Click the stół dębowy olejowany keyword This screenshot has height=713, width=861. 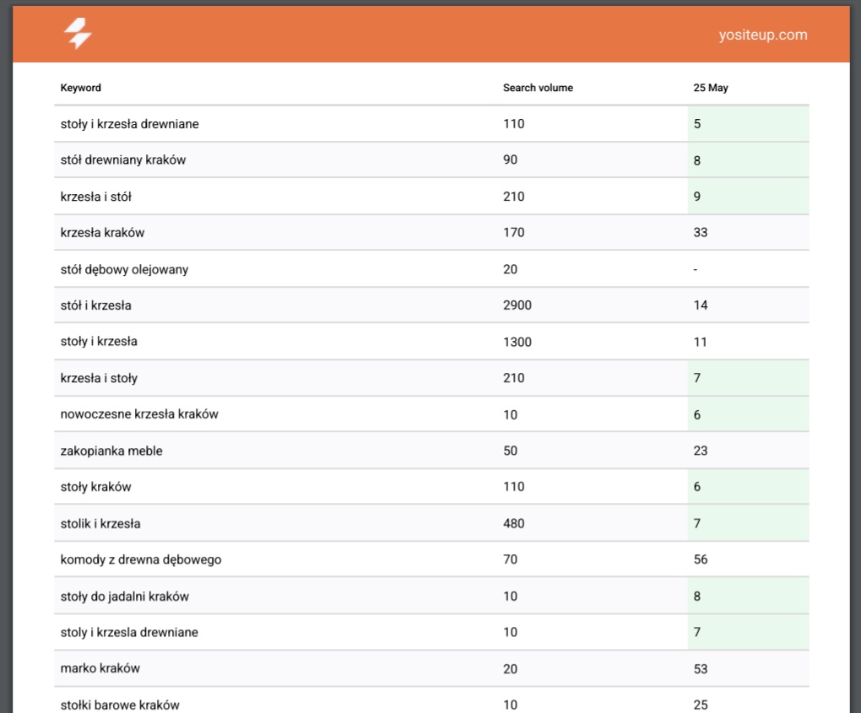(124, 270)
